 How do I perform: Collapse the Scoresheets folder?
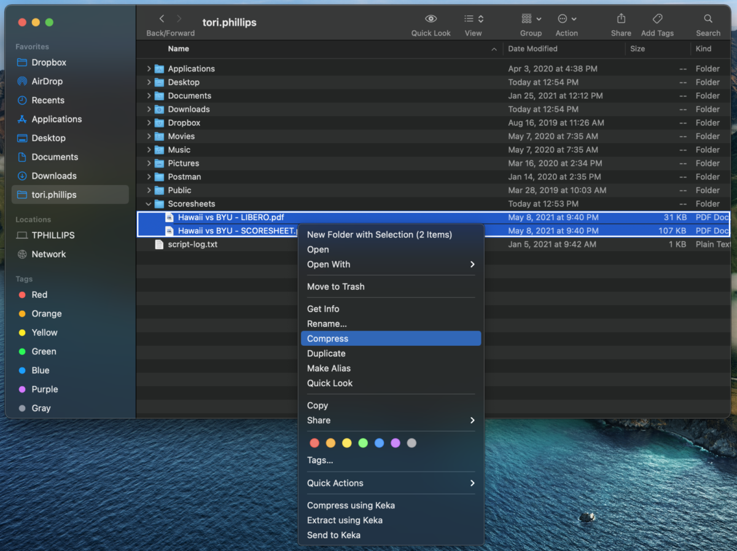point(148,203)
